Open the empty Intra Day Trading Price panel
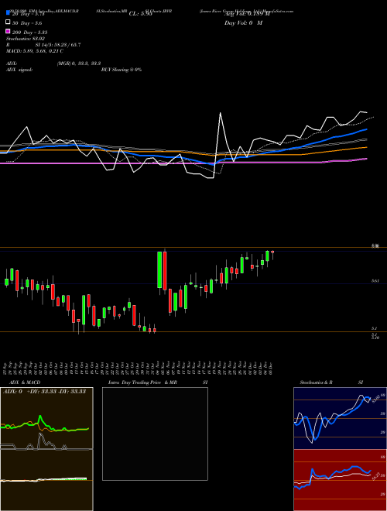The height and width of the screenshot is (511, 387). click(155, 434)
